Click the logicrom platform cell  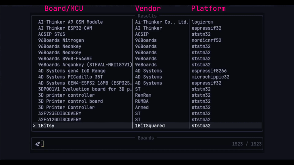point(202,22)
